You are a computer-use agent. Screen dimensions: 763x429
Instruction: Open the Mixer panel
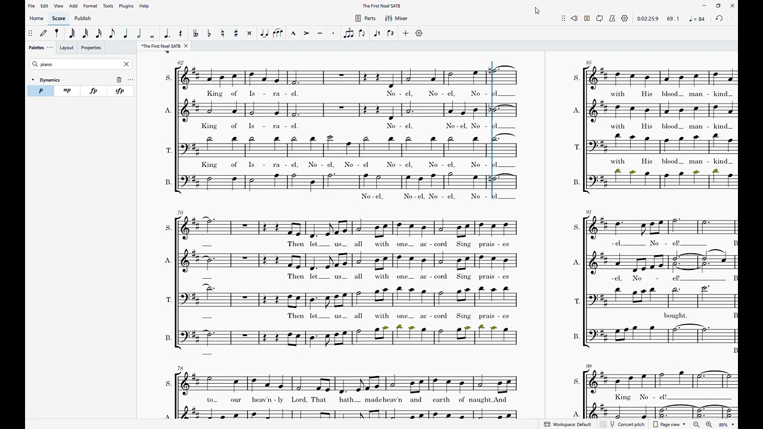point(396,18)
